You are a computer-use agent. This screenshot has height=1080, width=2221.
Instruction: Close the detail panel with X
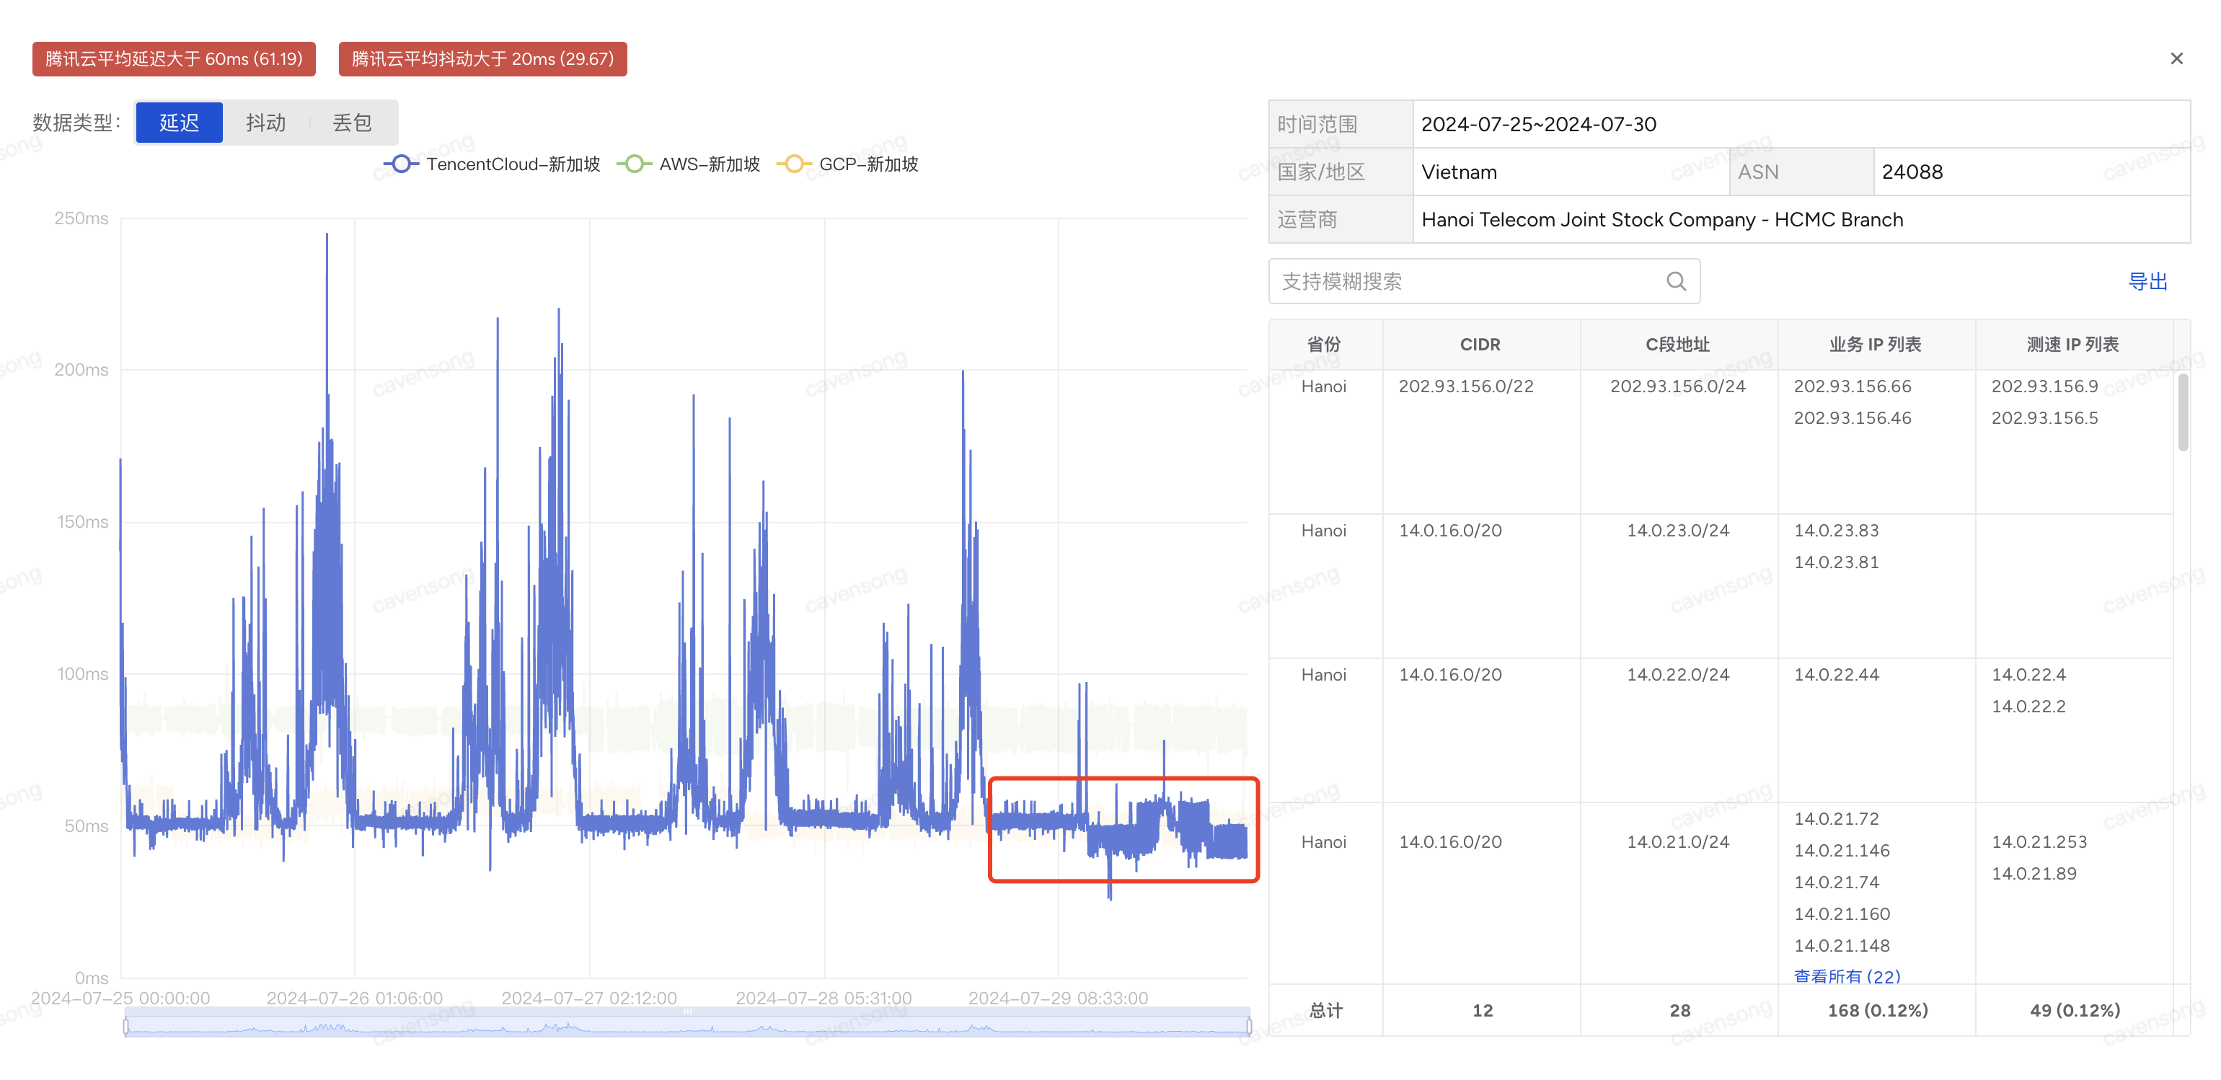click(x=2176, y=58)
